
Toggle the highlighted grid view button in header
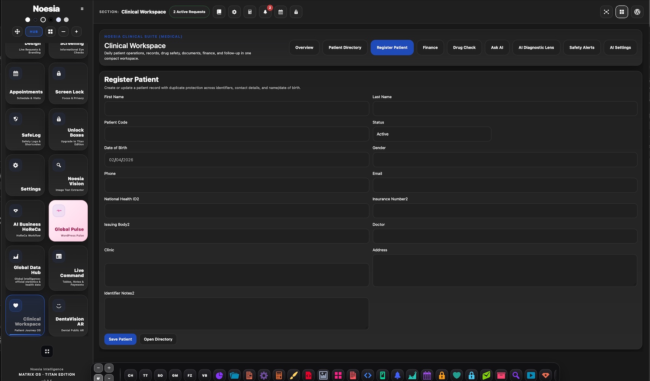(622, 12)
